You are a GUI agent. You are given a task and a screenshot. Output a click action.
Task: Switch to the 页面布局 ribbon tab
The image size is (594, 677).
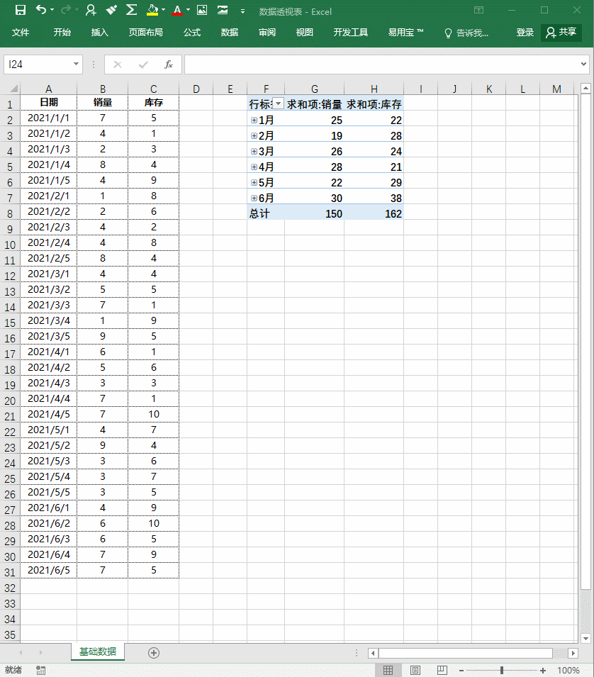click(146, 33)
